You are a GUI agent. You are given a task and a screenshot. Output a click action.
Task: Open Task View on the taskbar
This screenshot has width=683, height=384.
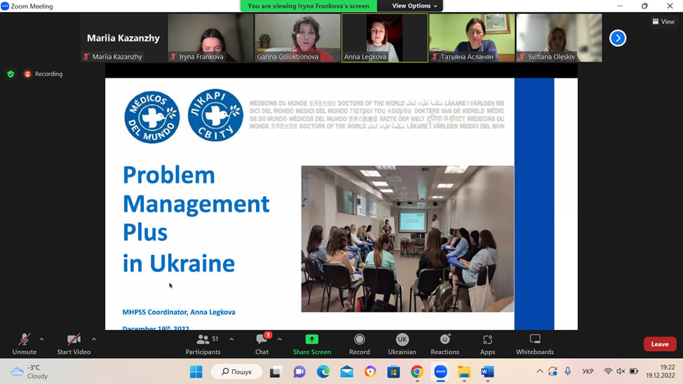pos(275,372)
